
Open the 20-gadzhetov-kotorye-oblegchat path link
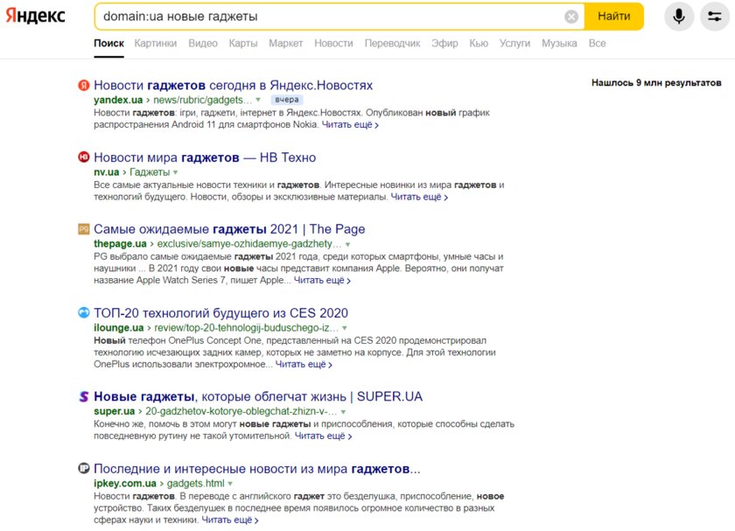(241, 411)
